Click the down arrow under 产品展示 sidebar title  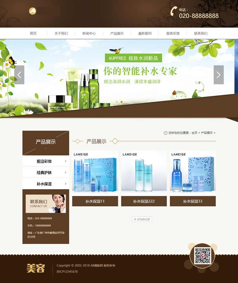click(46, 149)
